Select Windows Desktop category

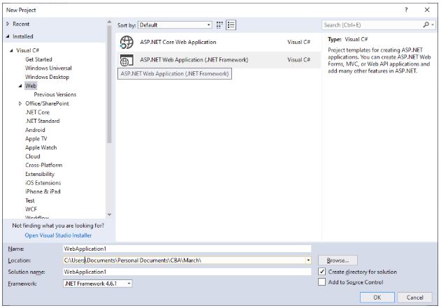pyautogui.click(x=48, y=77)
